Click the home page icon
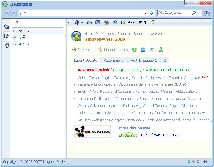This screenshot has width=214, height=167. (152, 22)
